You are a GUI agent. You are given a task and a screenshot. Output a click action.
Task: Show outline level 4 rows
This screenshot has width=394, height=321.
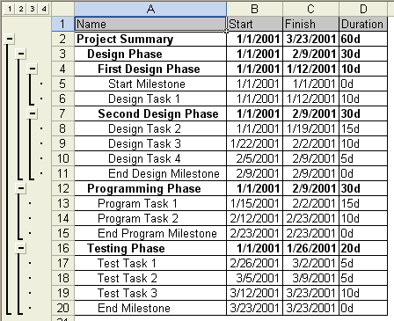44,9
